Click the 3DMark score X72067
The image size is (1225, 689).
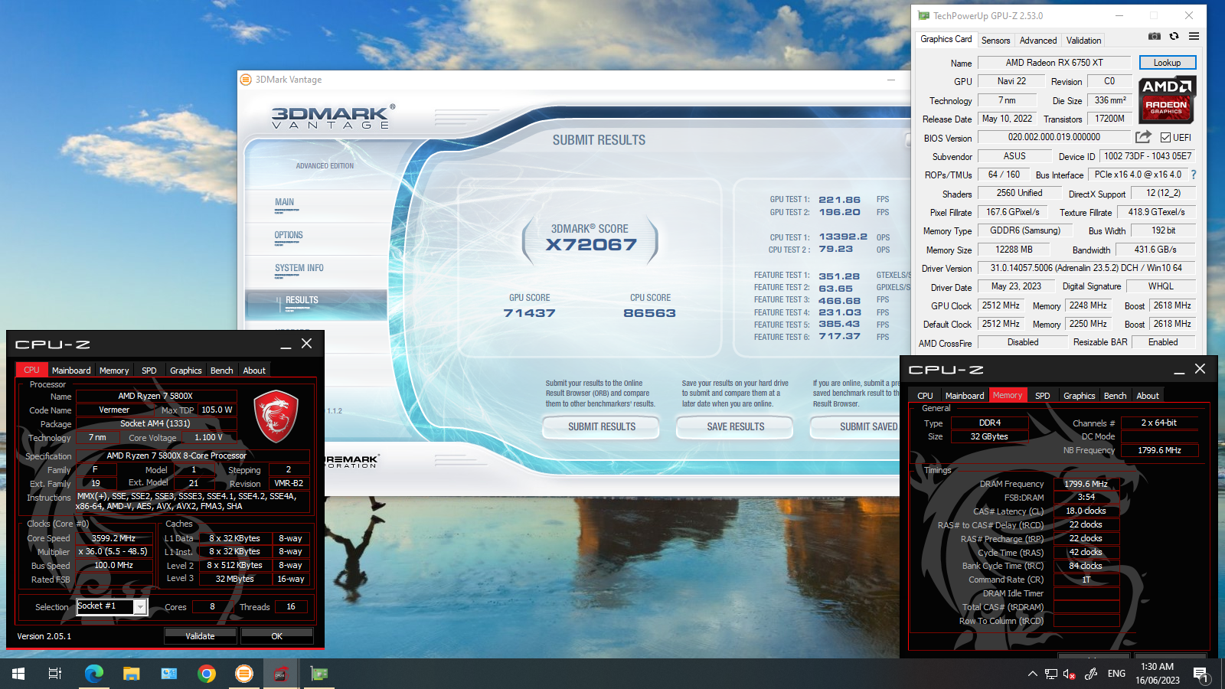pyautogui.click(x=591, y=245)
